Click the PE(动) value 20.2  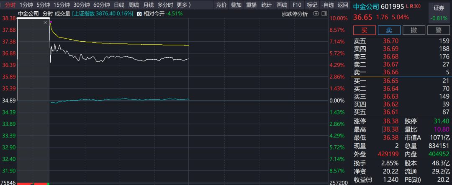pos(444,180)
